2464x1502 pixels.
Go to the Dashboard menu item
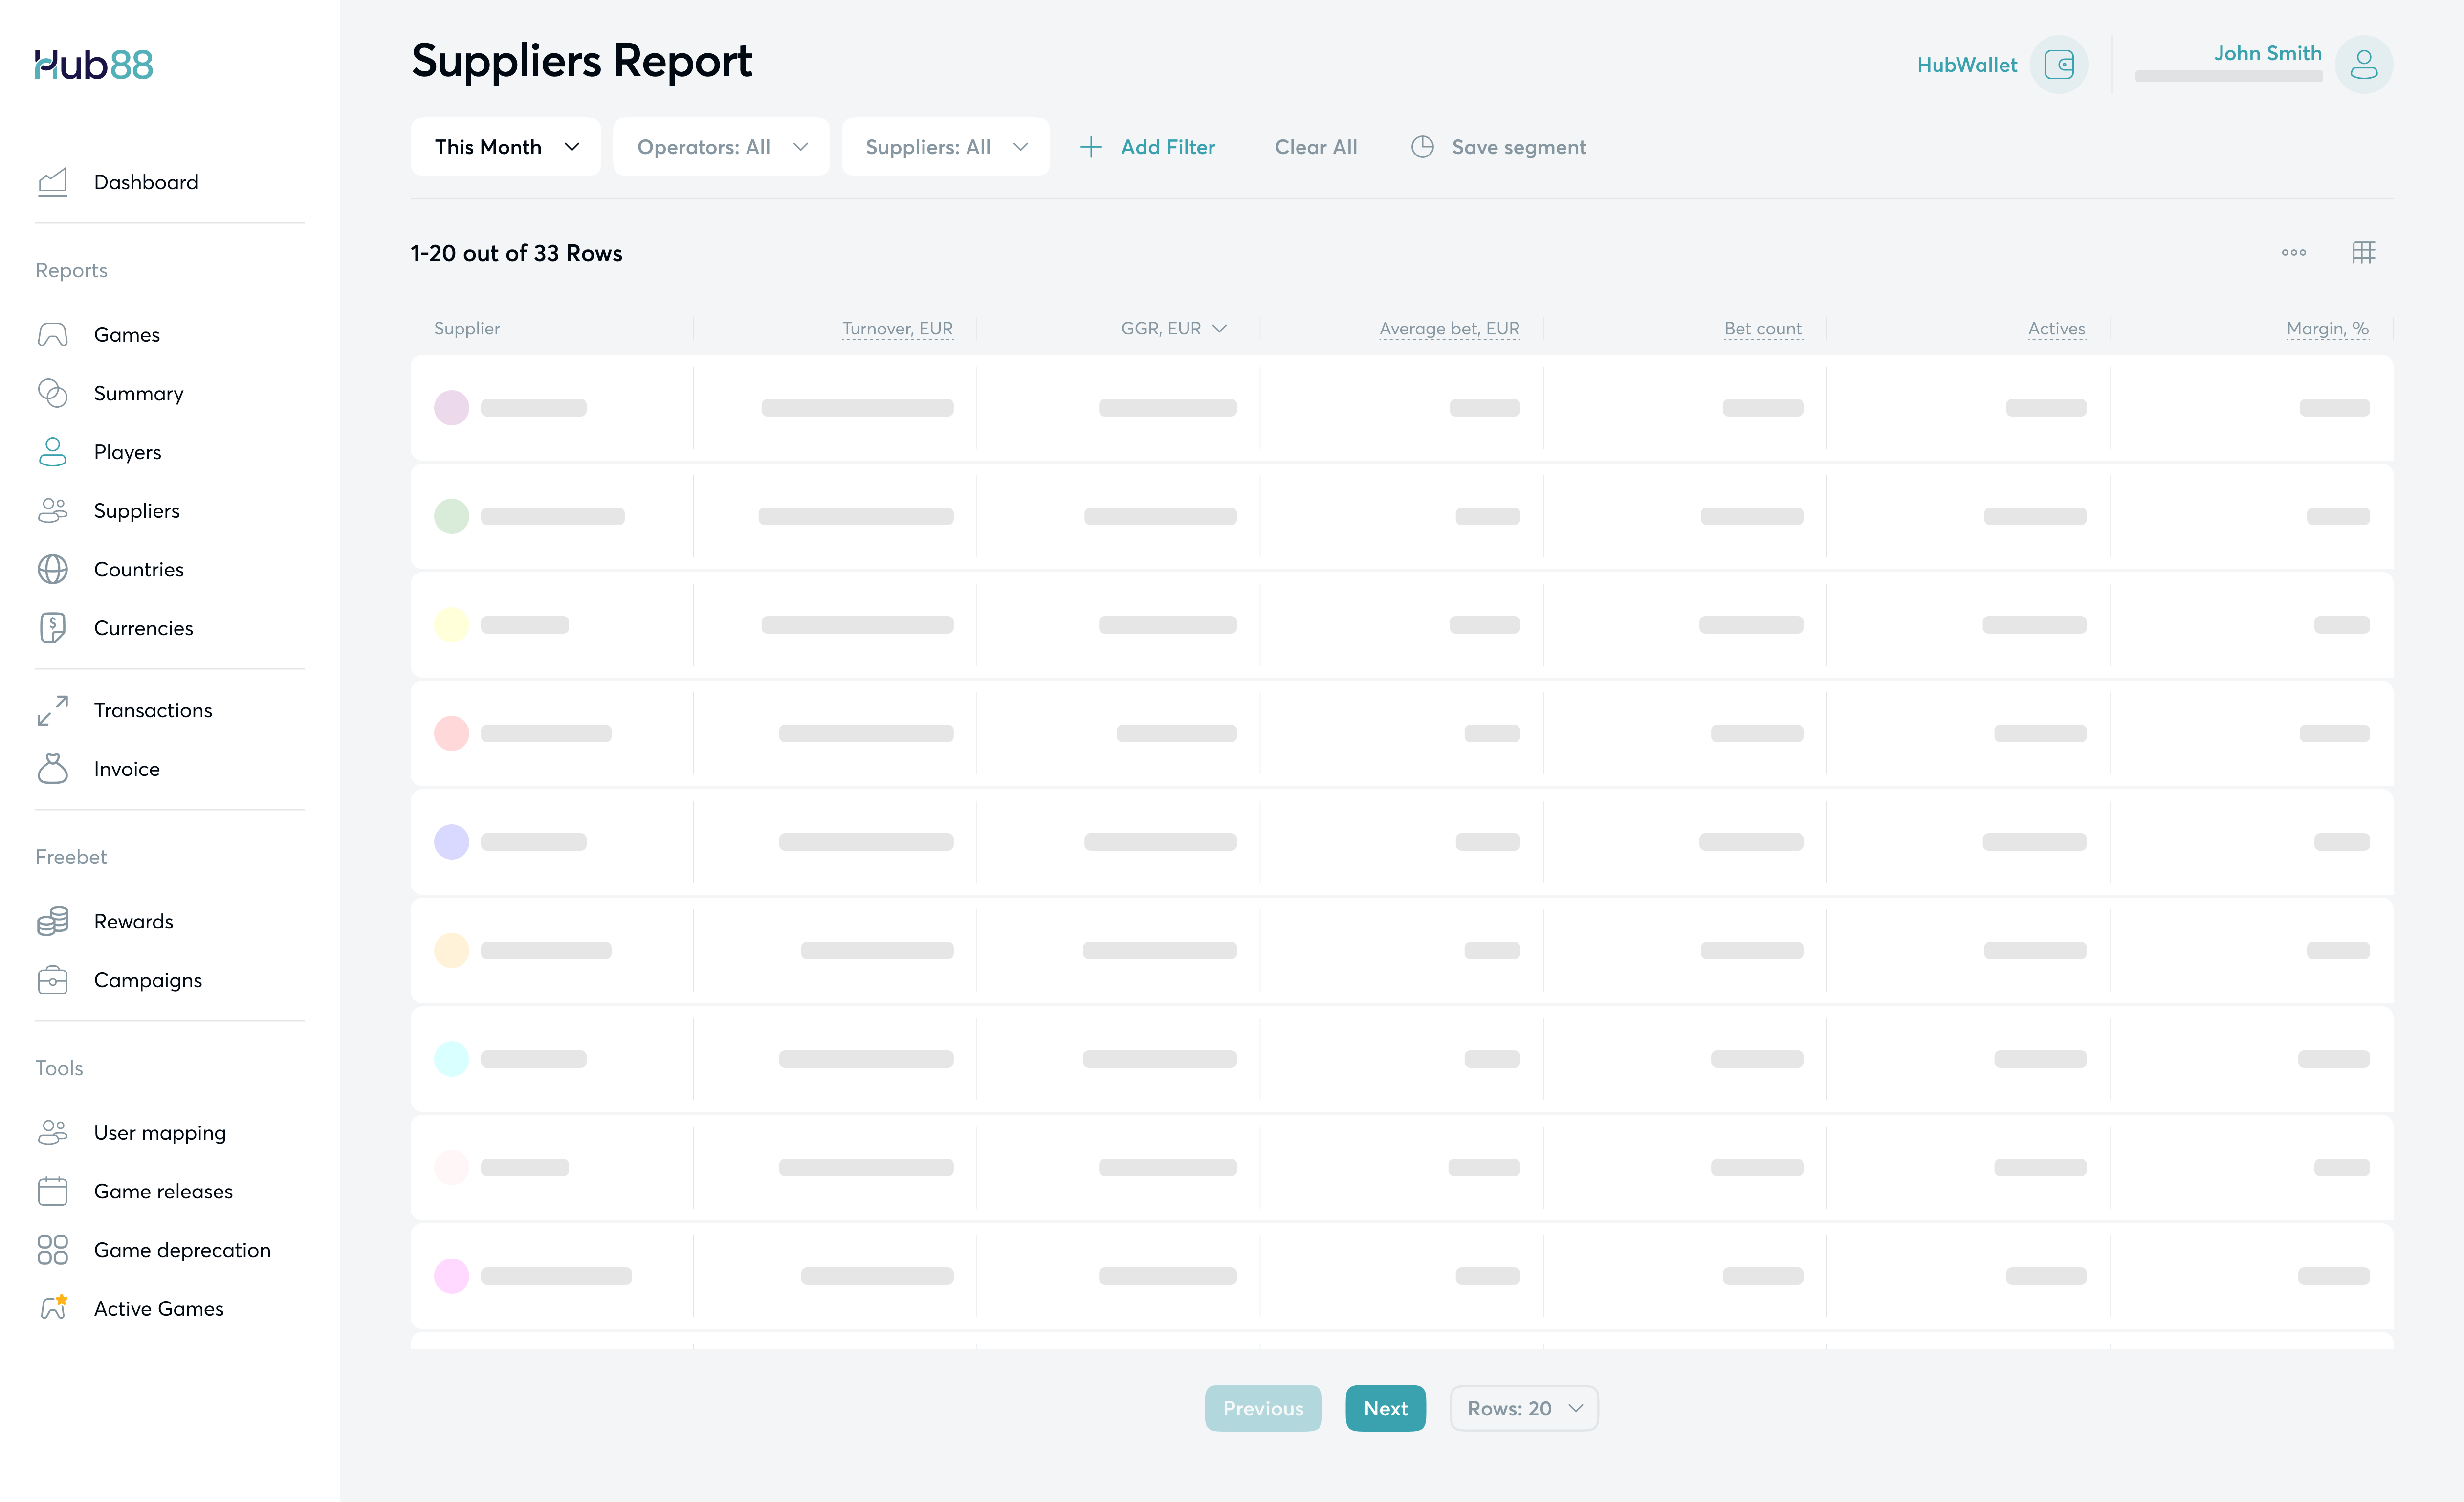click(x=146, y=182)
